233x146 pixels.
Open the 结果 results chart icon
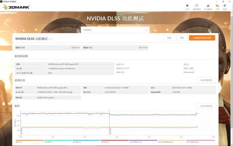click(217, 7)
